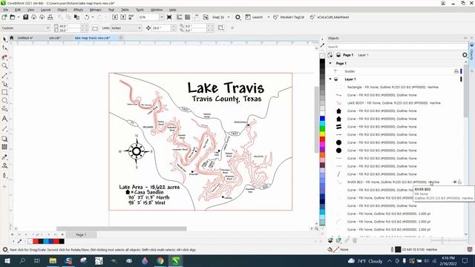Click the Export icon in the toolbar
The height and width of the screenshot is (267, 475).
tap(123, 17)
